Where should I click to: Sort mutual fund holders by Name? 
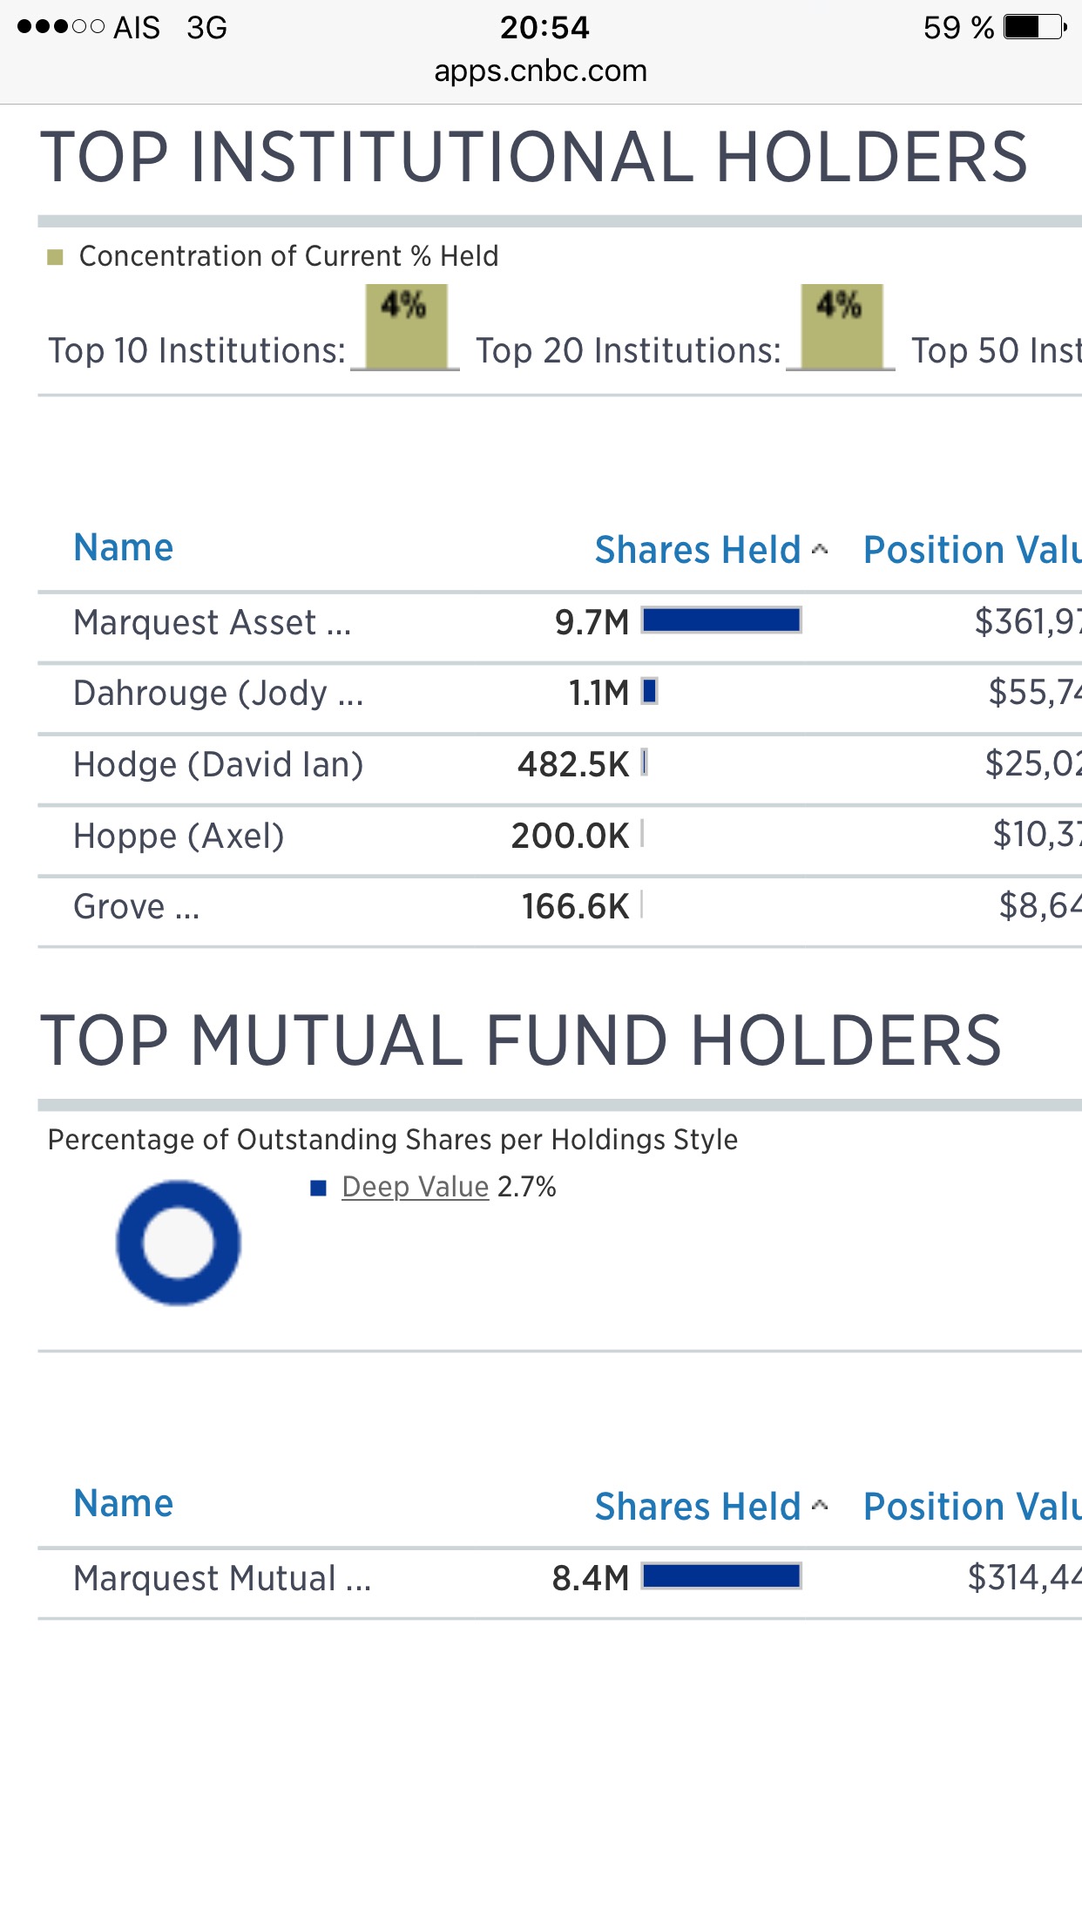(x=124, y=1504)
